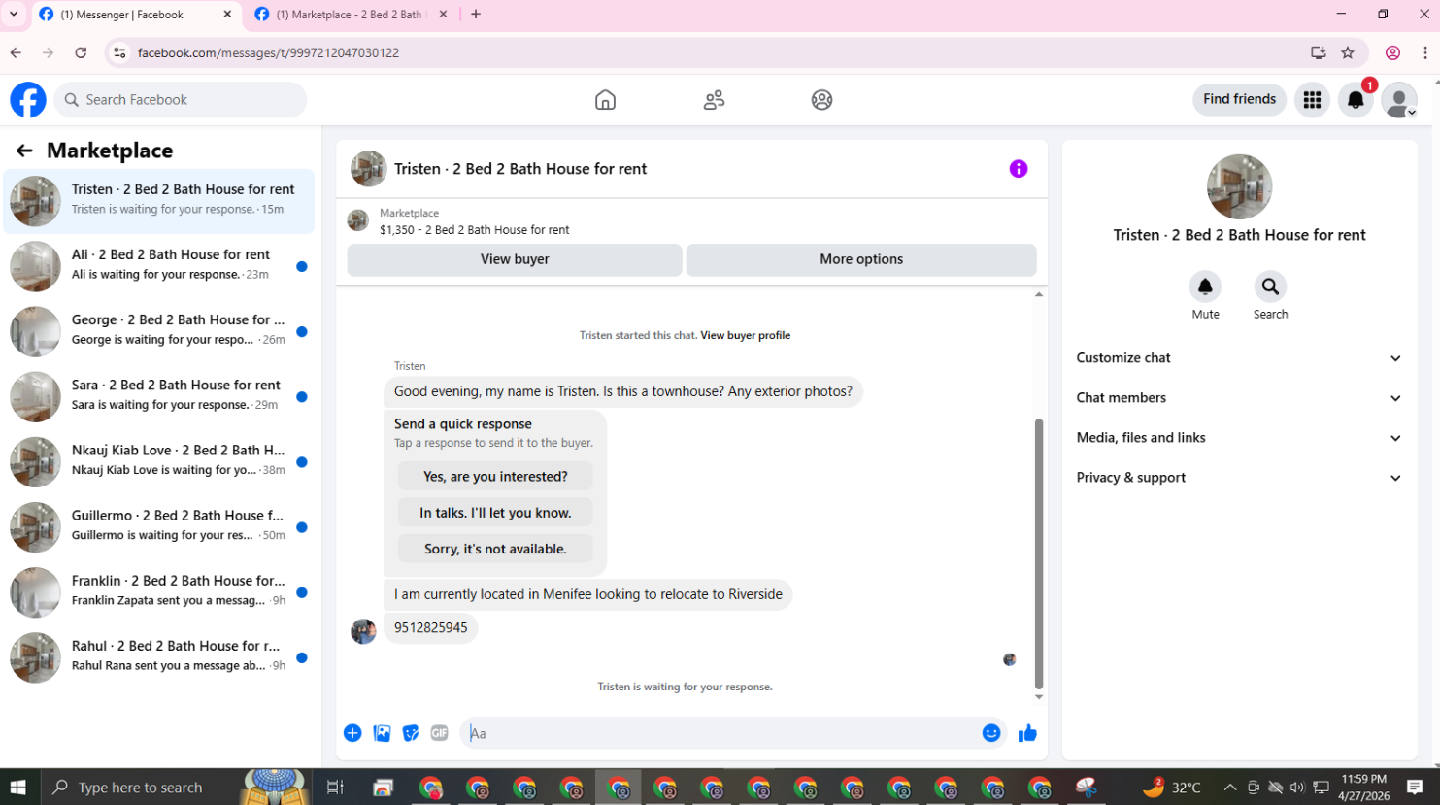This screenshot has height=805, width=1440.
Task: Expand Chat members section
Action: pyautogui.click(x=1239, y=398)
